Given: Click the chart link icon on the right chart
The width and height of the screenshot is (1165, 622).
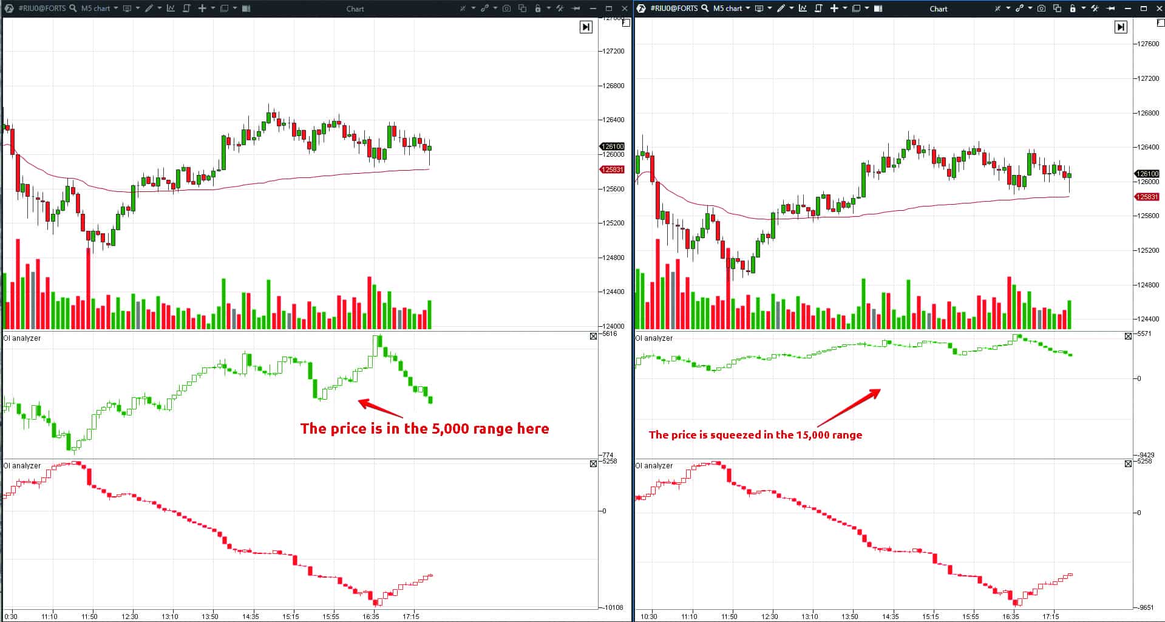Looking at the screenshot, I should 1019,9.
